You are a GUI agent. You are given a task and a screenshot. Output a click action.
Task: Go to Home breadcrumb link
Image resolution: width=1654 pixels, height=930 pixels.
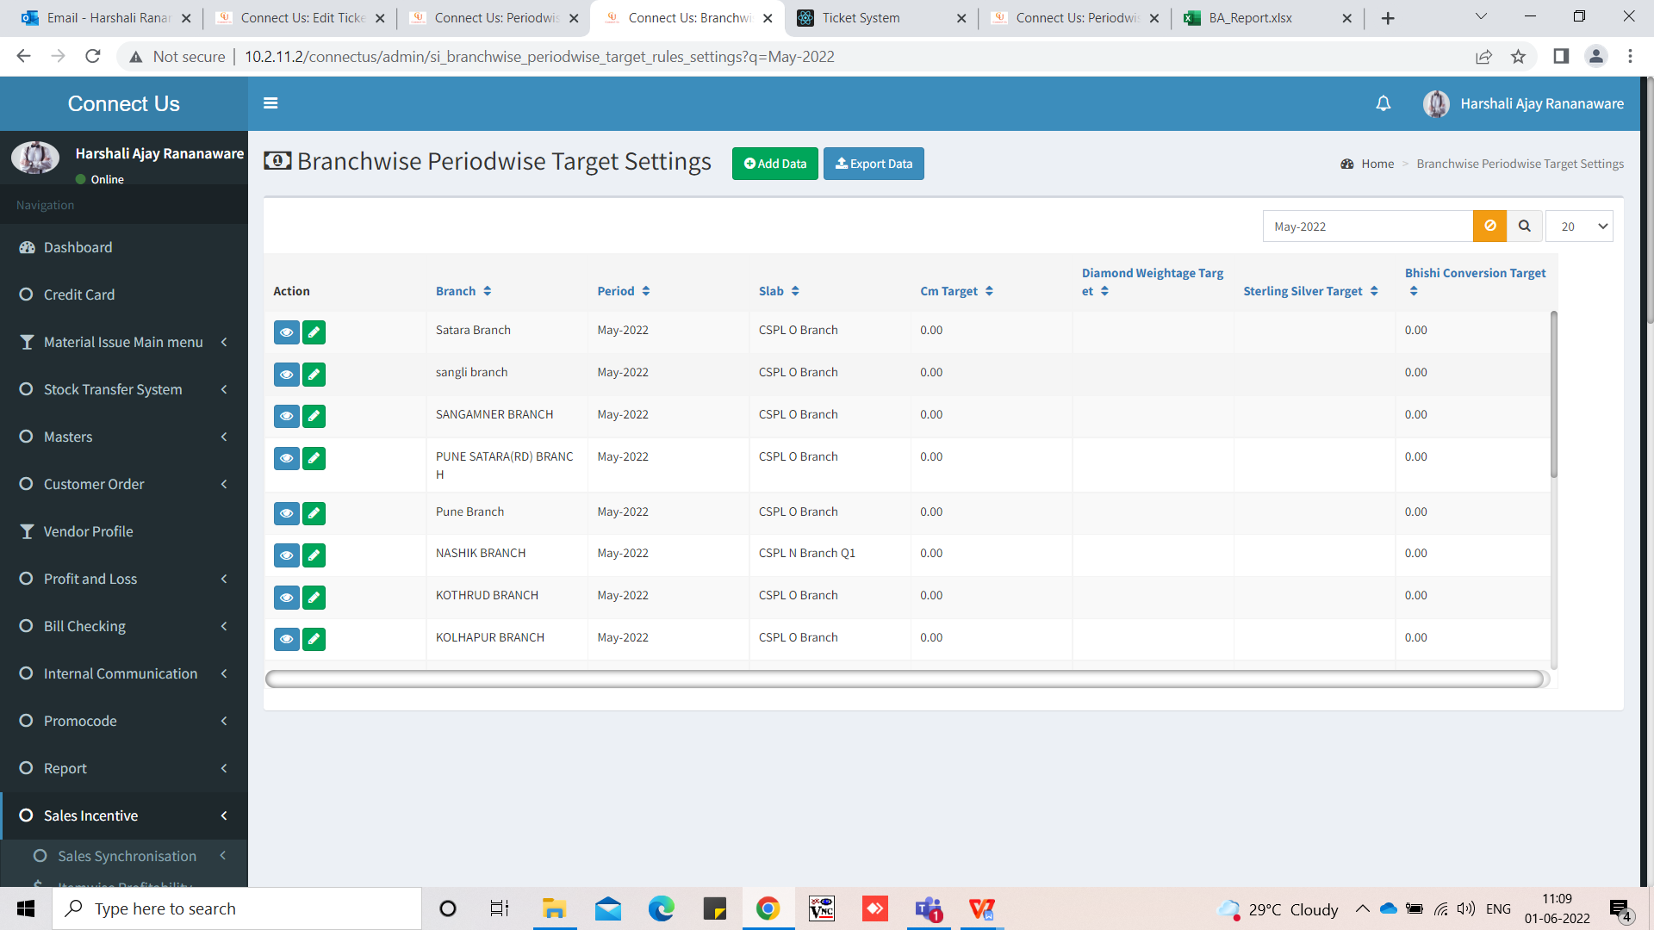point(1377,164)
